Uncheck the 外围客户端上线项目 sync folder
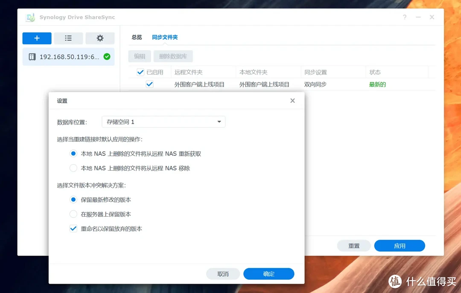 tap(149, 84)
